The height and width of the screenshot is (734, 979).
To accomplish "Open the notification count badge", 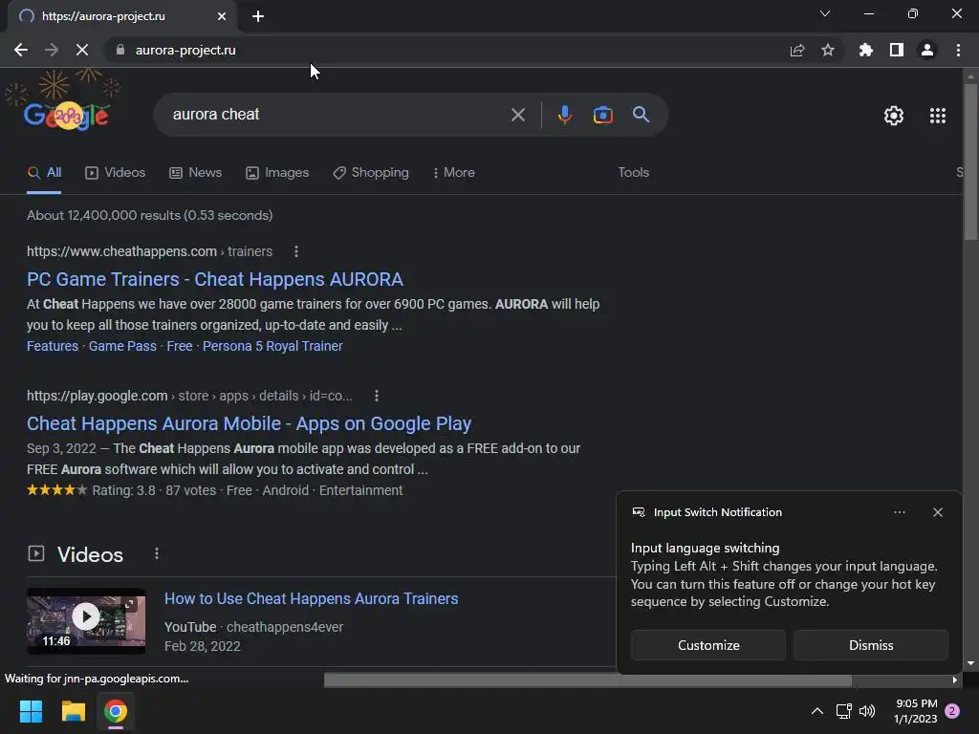I will point(952,711).
